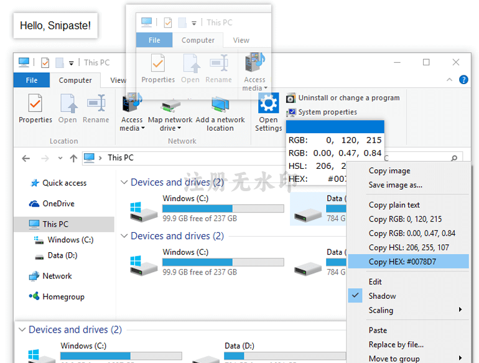Select Homegroup in navigation pane
This screenshot has height=363, width=479.
(57, 296)
